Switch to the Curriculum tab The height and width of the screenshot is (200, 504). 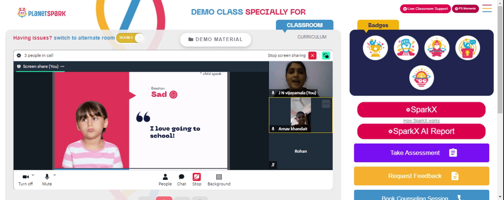tap(312, 37)
